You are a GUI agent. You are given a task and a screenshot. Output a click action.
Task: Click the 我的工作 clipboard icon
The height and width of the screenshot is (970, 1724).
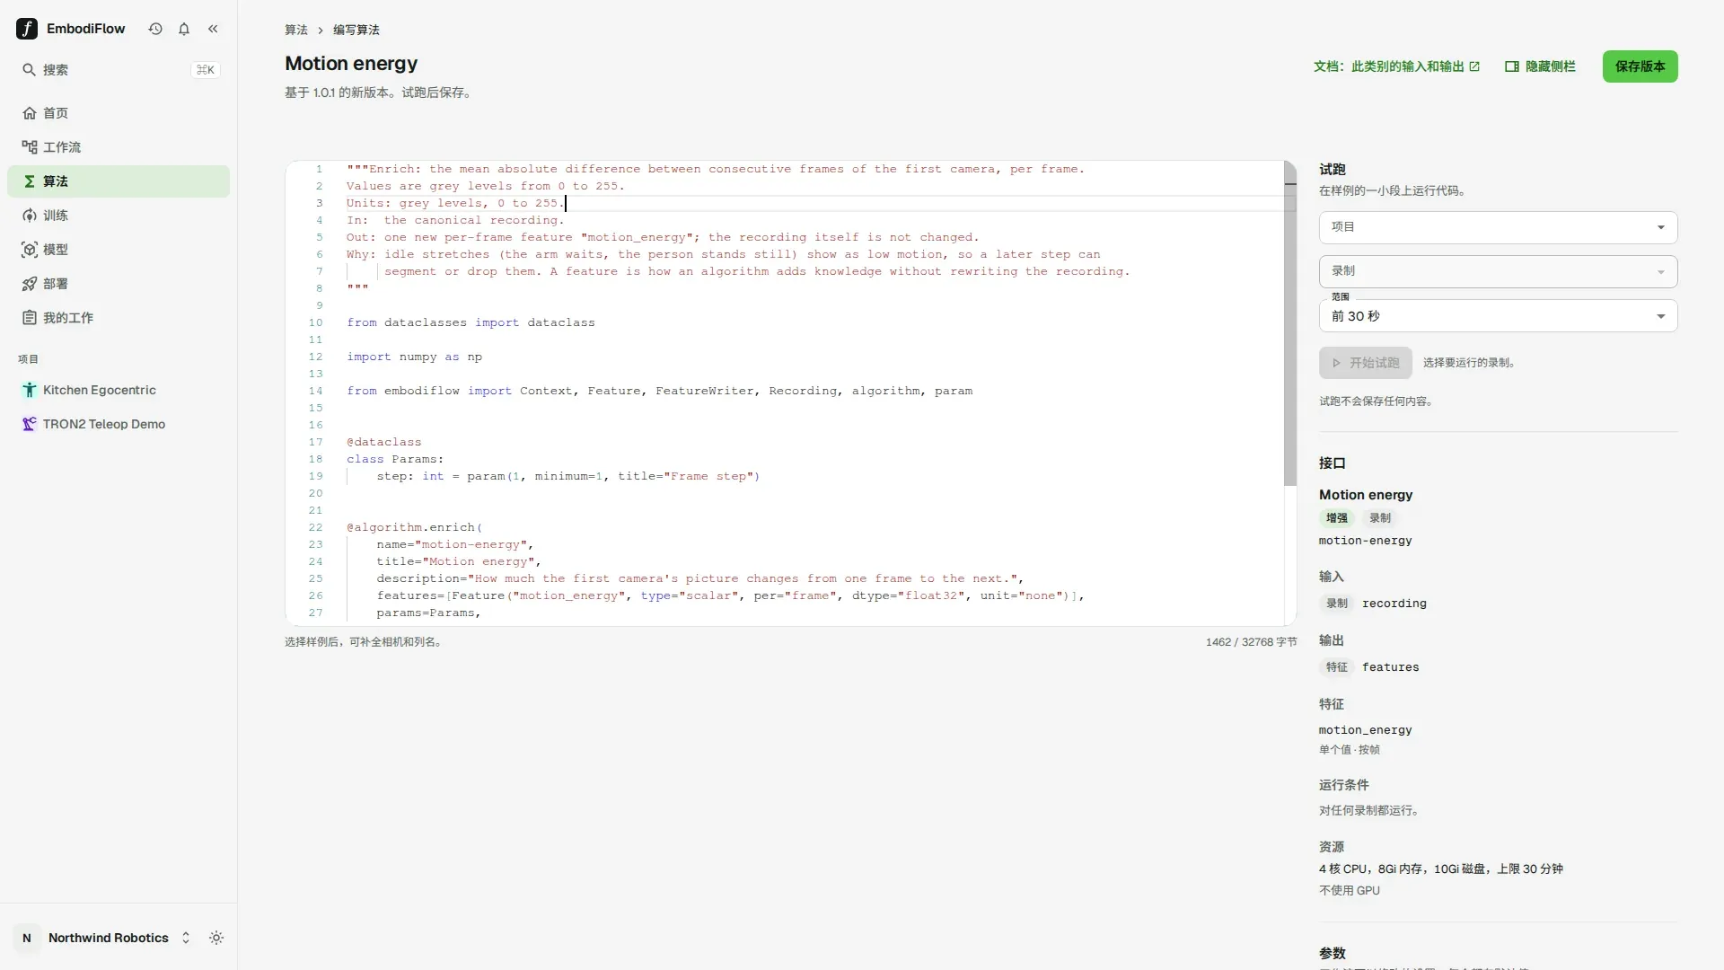[x=30, y=318]
